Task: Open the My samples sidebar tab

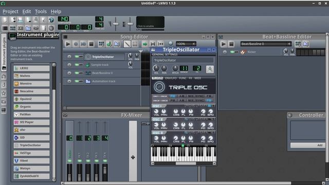Action: click(4, 85)
